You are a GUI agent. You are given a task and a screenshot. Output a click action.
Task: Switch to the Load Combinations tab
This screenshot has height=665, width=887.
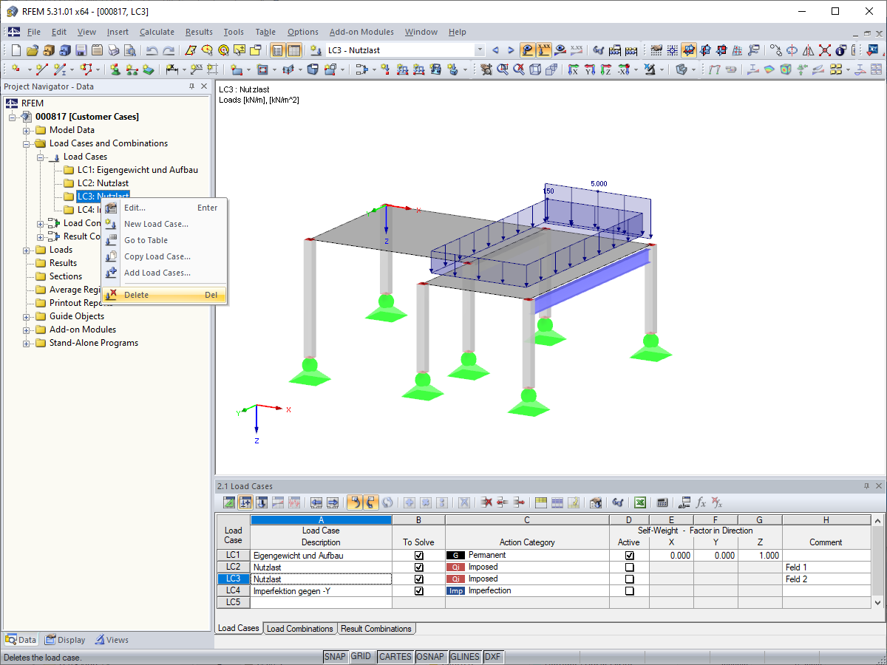coord(299,629)
